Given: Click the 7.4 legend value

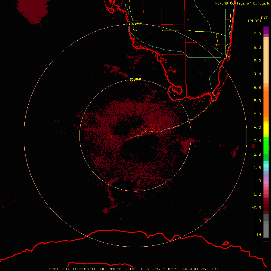Looking at the screenshot, I should (x=257, y=74).
